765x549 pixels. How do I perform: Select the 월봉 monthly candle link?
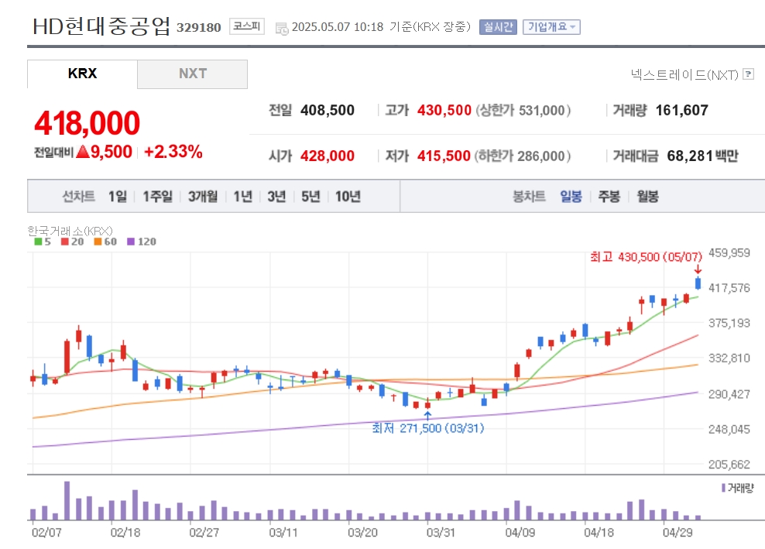click(647, 196)
